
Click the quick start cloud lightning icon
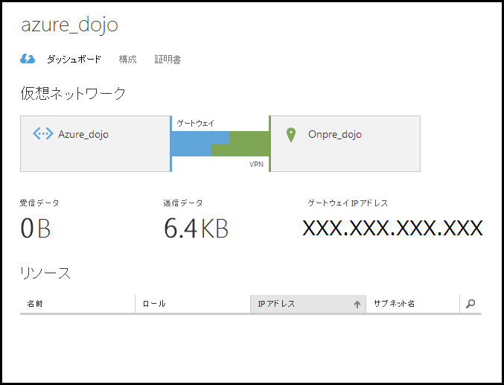pos(27,59)
